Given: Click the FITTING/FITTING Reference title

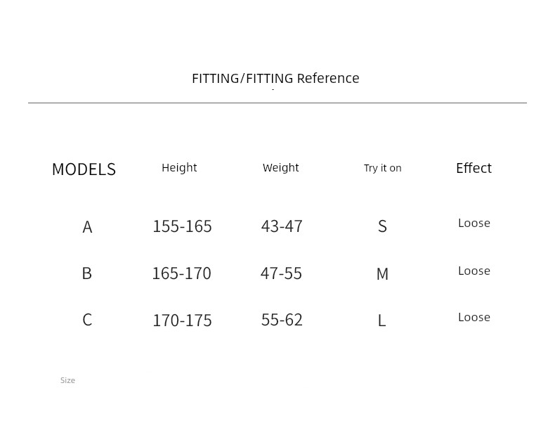Looking at the screenshot, I should [275, 78].
